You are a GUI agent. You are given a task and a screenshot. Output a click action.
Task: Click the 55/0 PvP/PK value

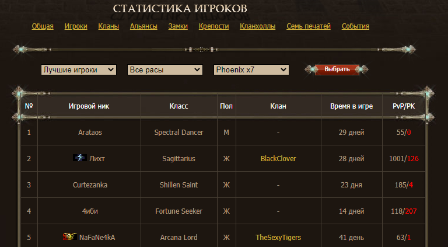point(404,133)
